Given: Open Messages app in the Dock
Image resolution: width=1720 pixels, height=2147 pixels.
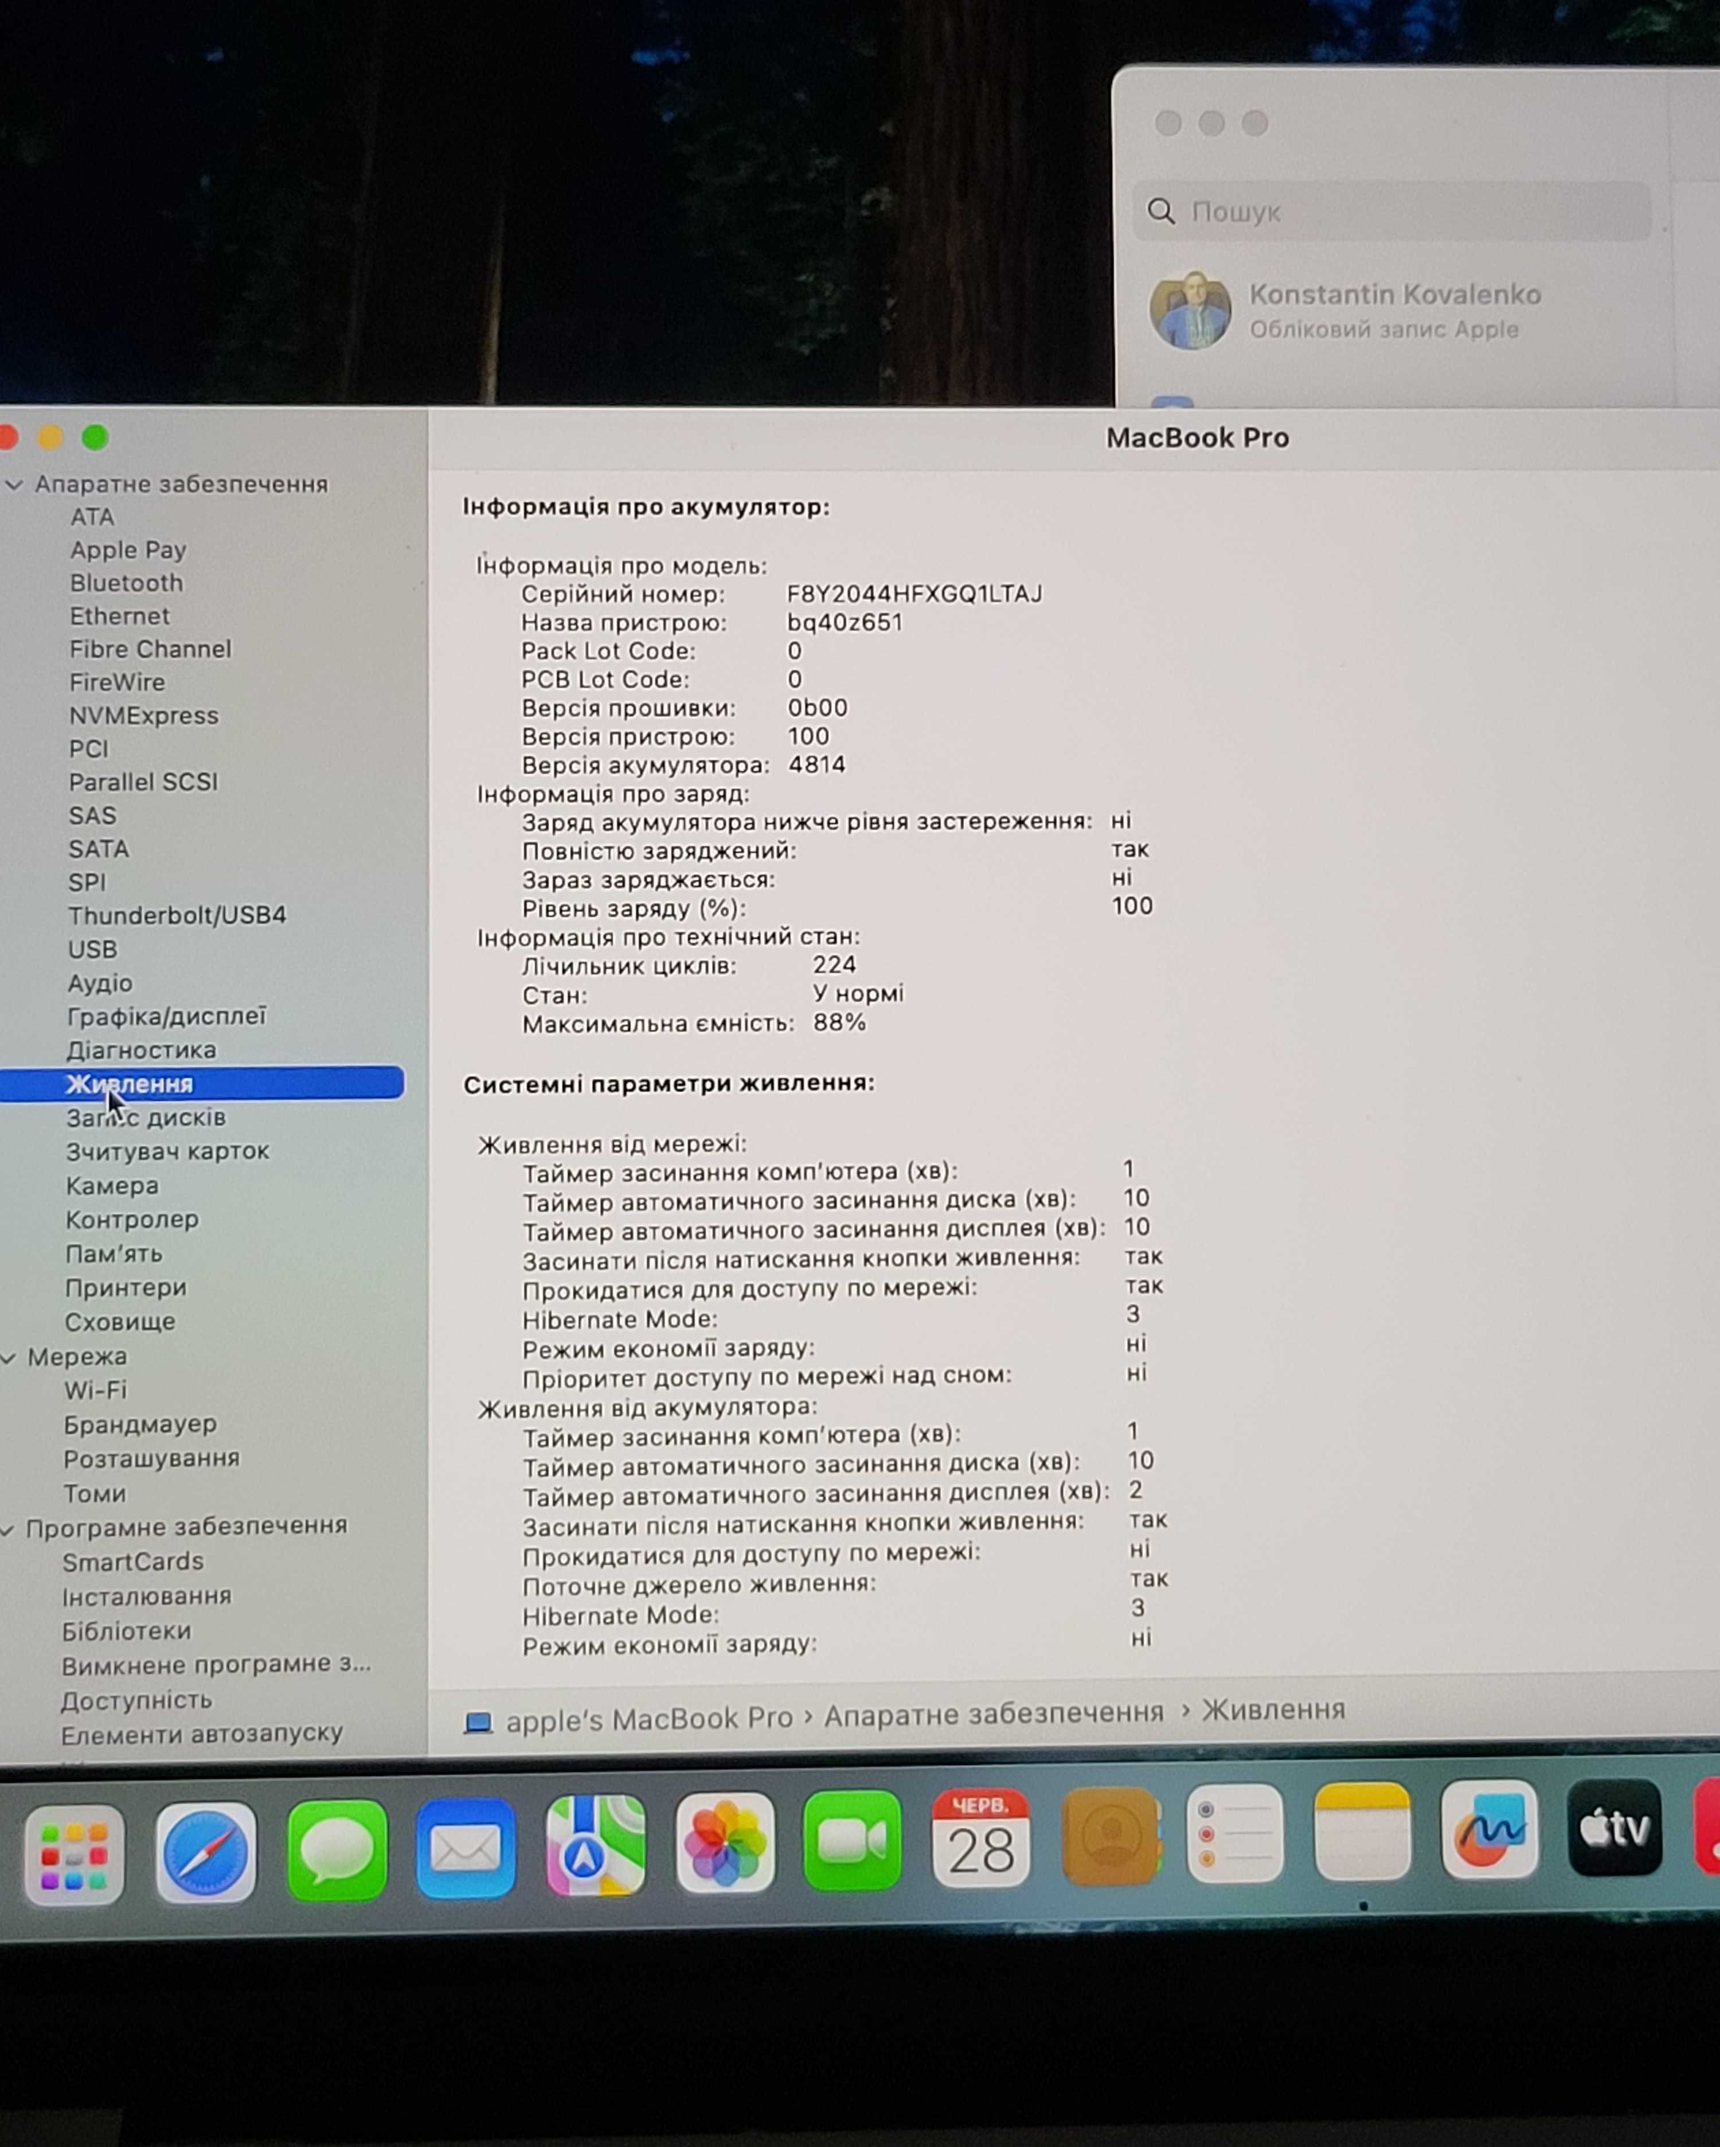Looking at the screenshot, I should pos(337,1851).
